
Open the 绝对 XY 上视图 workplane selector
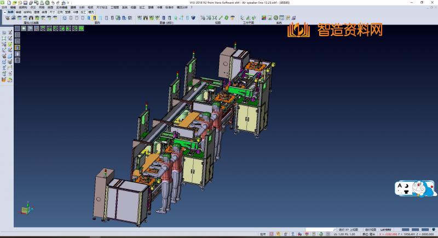[x=349, y=230]
